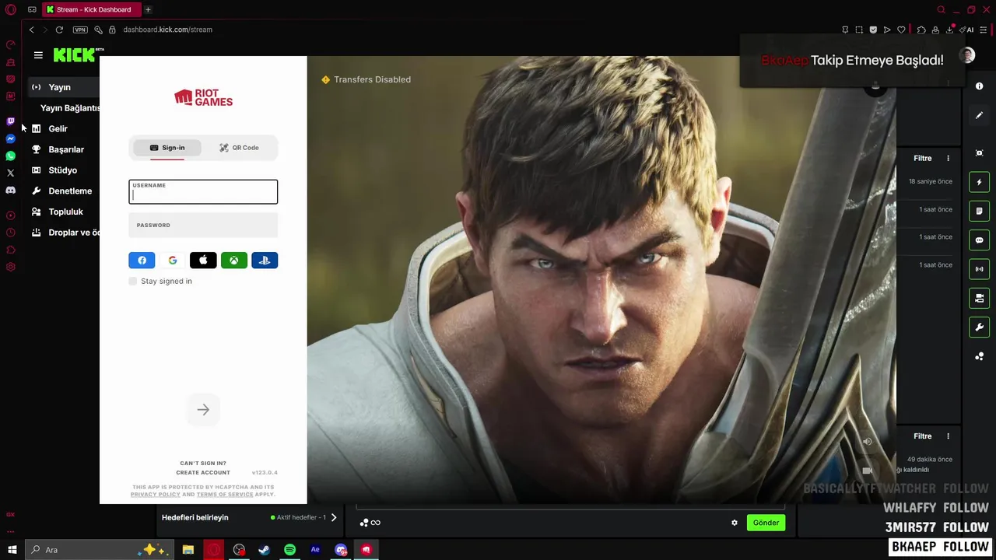This screenshot has width=996, height=560.
Task: Open browser downloads icon
Action: coord(951,30)
